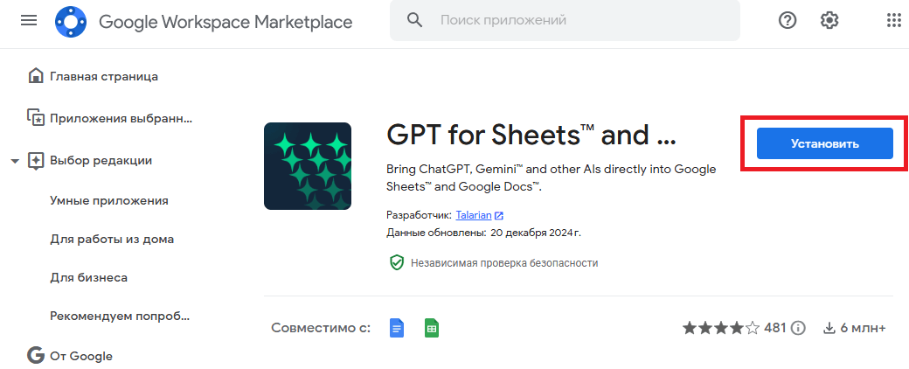Open Приложения выбранные section in sidebar
Image resolution: width=909 pixels, height=369 pixels.
click(x=120, y=118)
